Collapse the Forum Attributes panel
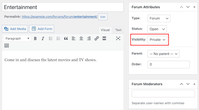This screenshot has width=199, height=110. [194, 7]
